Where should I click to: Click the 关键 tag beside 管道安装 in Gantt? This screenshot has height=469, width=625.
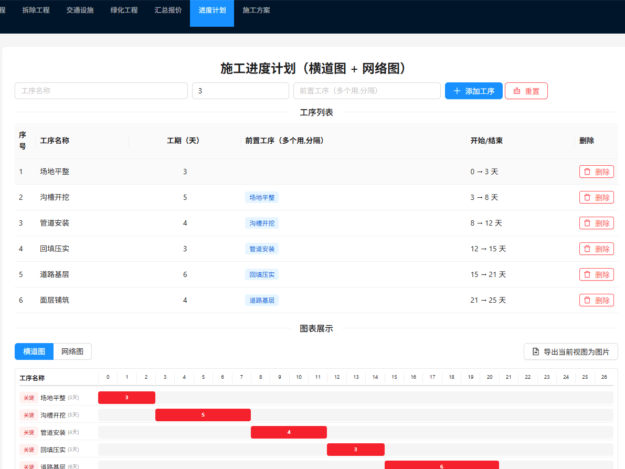tap(29, 432)
